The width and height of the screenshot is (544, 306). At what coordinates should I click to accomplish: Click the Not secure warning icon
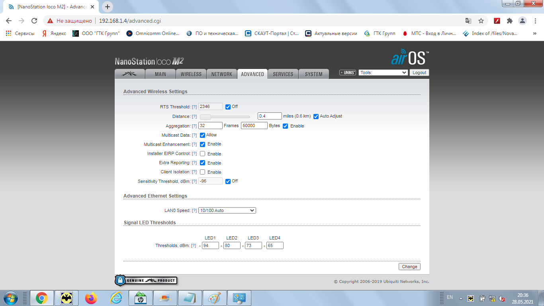click(x=50, y=21)
